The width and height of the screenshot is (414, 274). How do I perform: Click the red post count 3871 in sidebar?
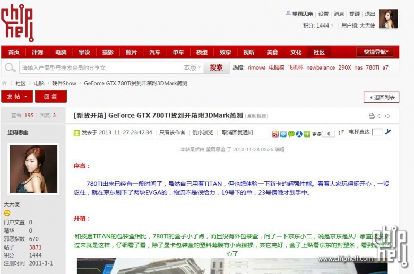[36, 247]
